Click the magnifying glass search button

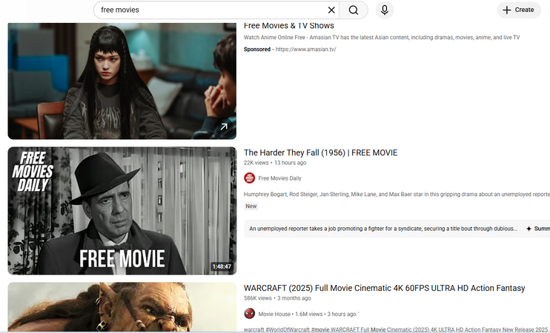(x=354, y=10)
